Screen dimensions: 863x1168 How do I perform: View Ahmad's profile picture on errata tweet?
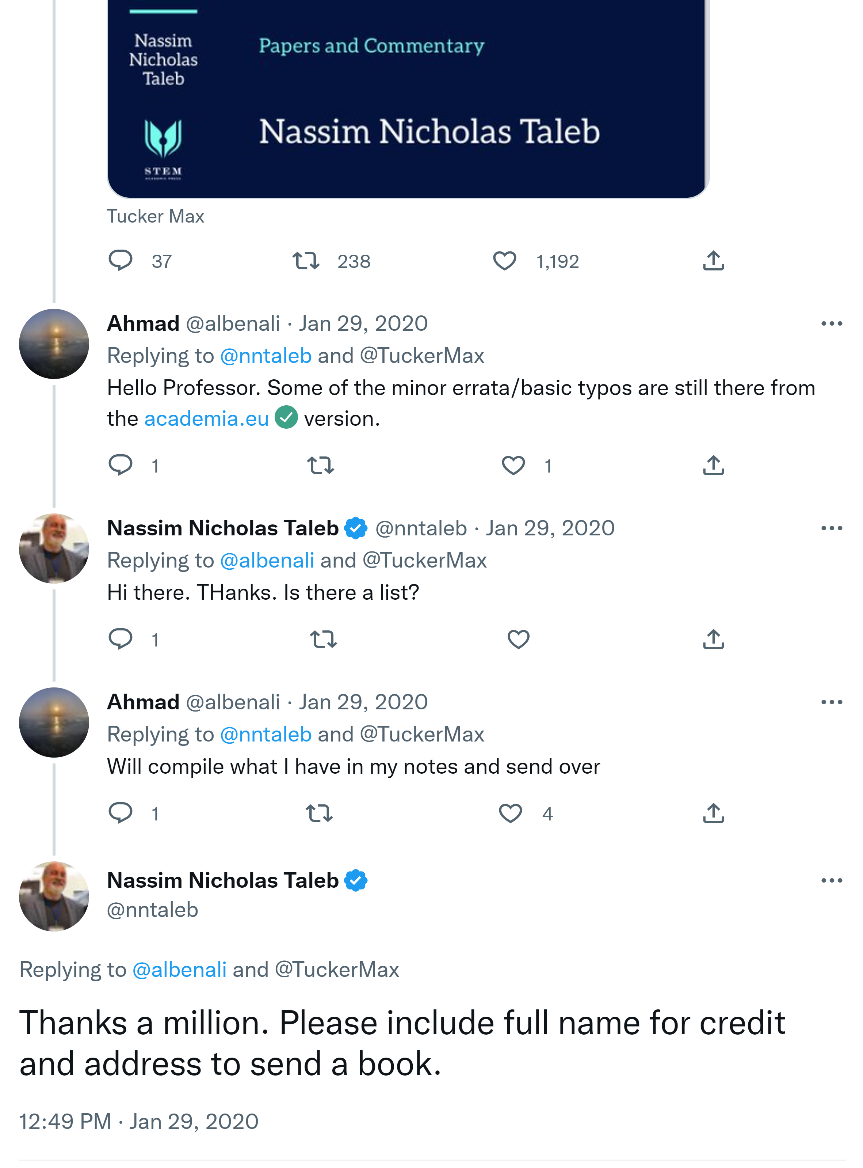tap(54, 344)
